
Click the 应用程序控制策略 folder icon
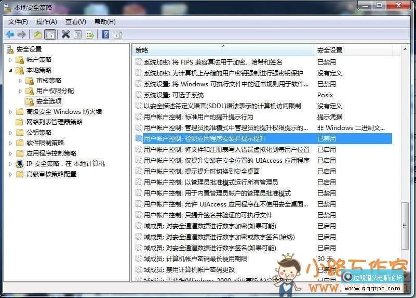tap(20, 153)
